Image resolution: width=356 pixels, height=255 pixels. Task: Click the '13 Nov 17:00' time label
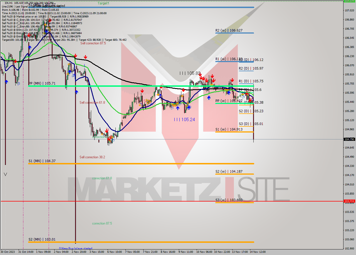point(240,252)
